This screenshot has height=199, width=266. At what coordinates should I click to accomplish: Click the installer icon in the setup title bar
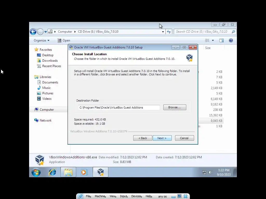(71, 47)
